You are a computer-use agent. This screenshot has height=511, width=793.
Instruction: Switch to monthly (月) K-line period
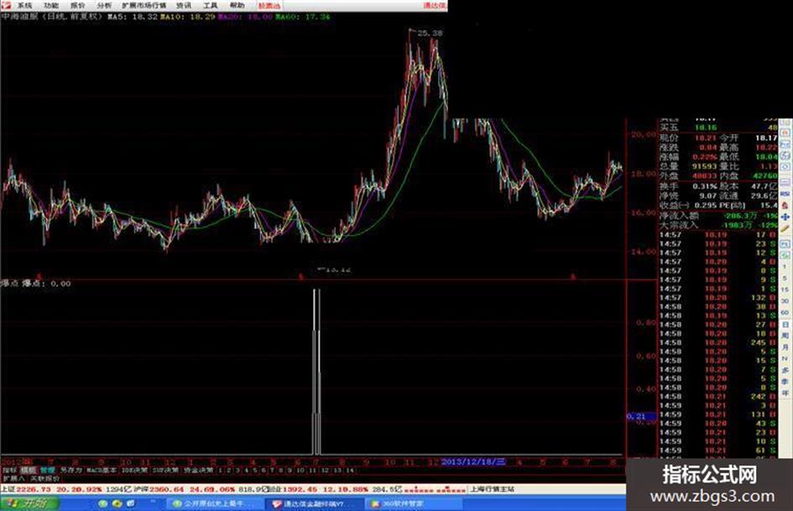[x=785, y=347]
